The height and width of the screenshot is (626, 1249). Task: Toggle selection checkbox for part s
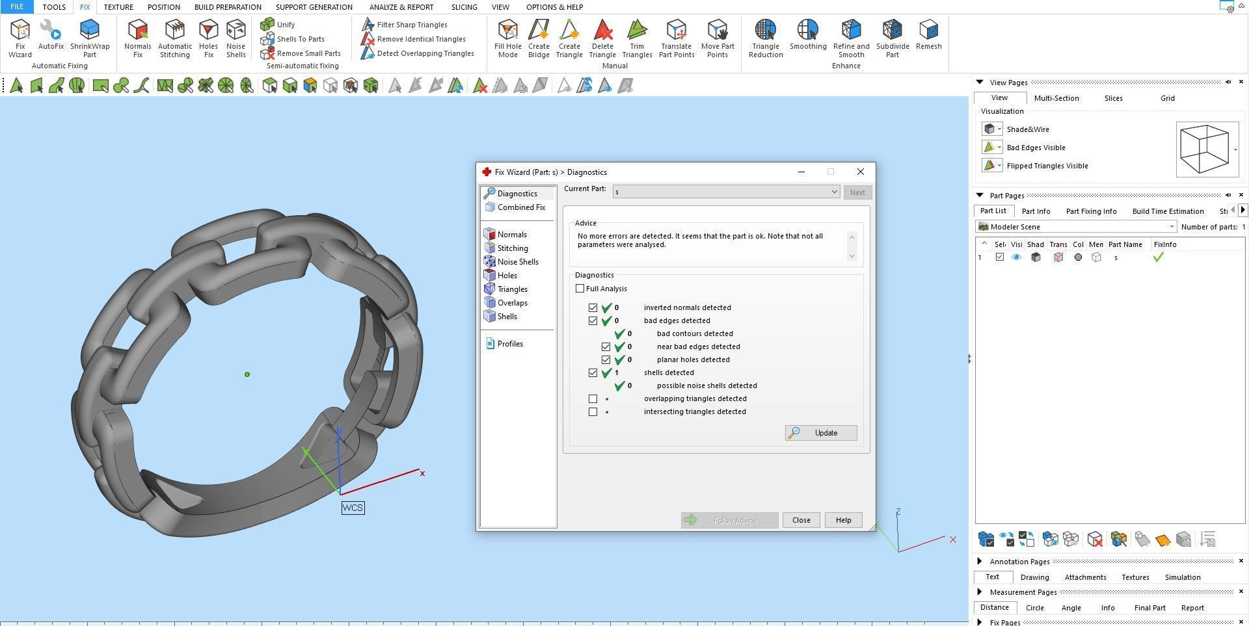coord(1000,257)
